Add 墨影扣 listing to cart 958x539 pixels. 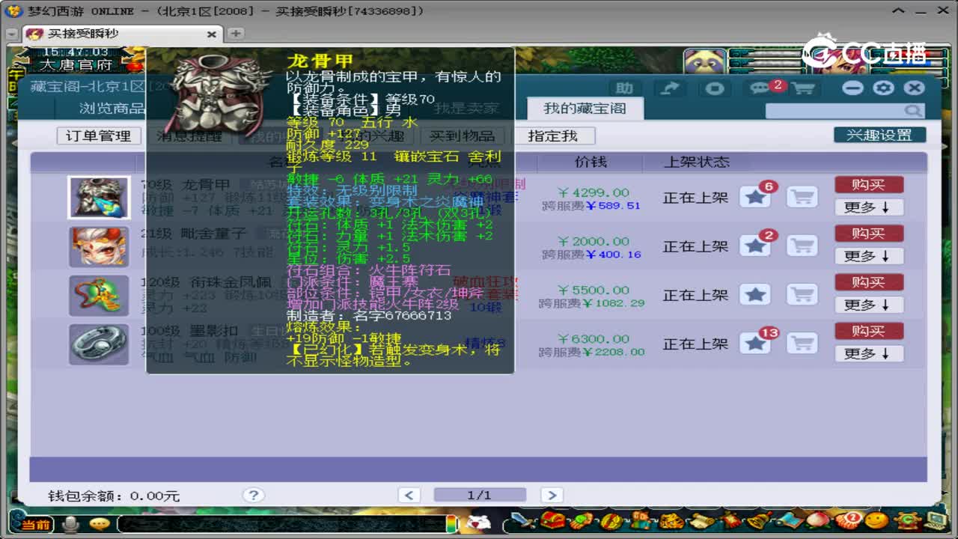[x=802, y=343]
